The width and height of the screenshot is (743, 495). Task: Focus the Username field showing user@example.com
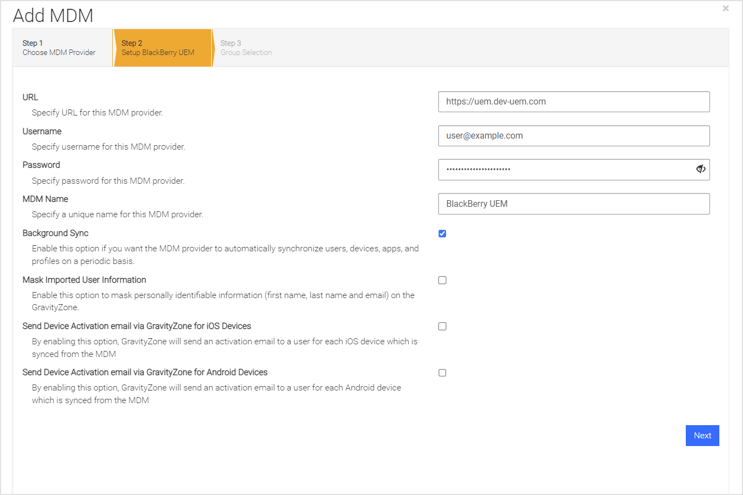click(574, 135)
